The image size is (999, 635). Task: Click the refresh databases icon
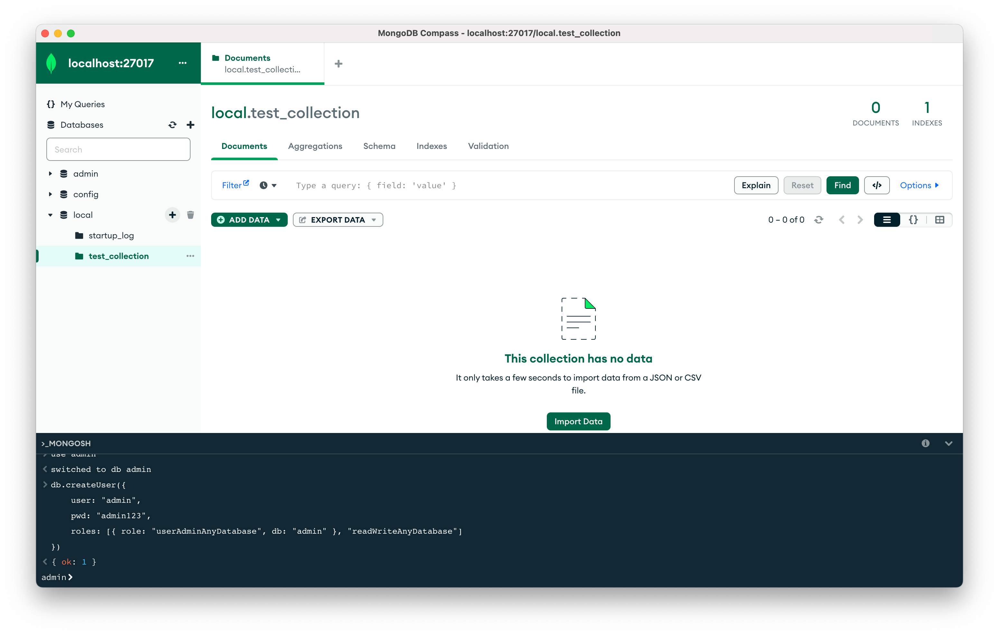(172, 125)
